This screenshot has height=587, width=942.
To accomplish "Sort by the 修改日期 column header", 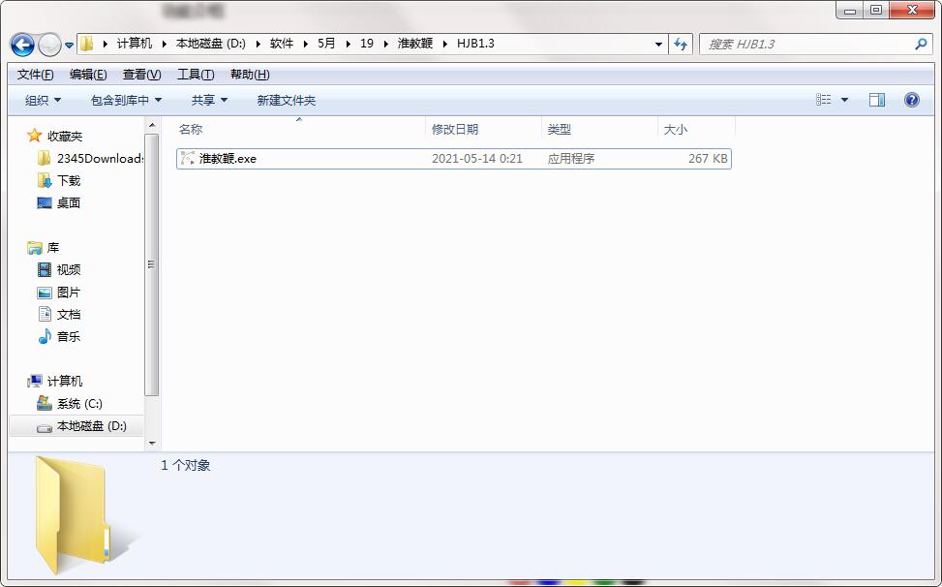I will 484,129.
